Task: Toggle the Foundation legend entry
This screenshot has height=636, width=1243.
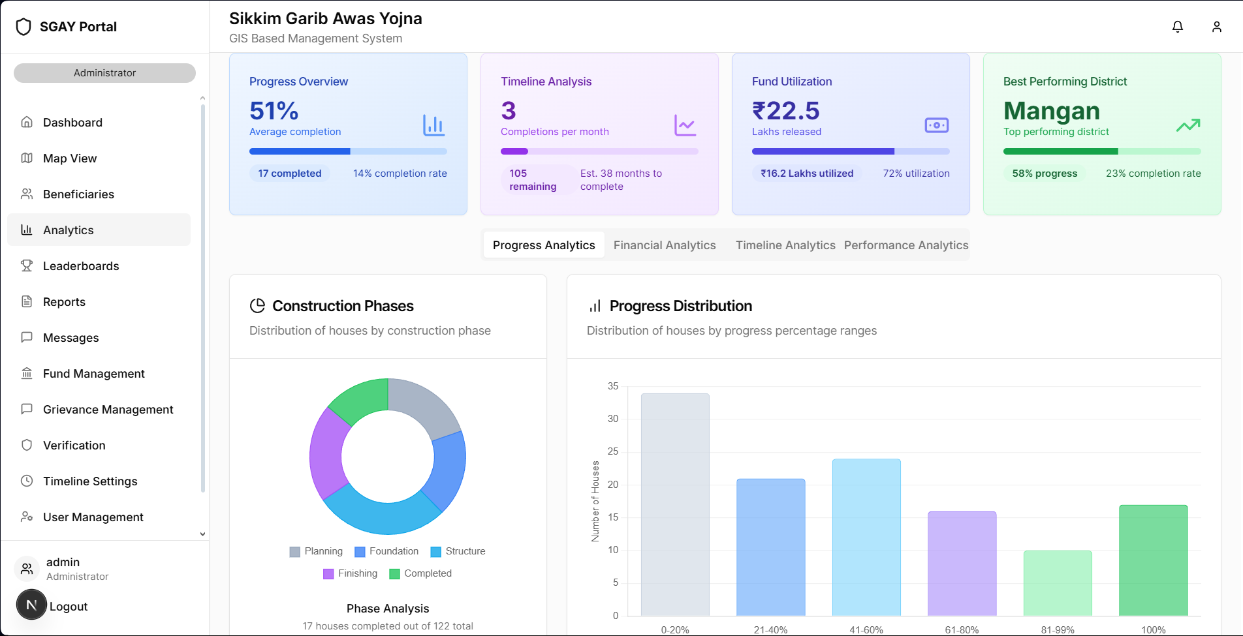Action: (x=386, y=551)
